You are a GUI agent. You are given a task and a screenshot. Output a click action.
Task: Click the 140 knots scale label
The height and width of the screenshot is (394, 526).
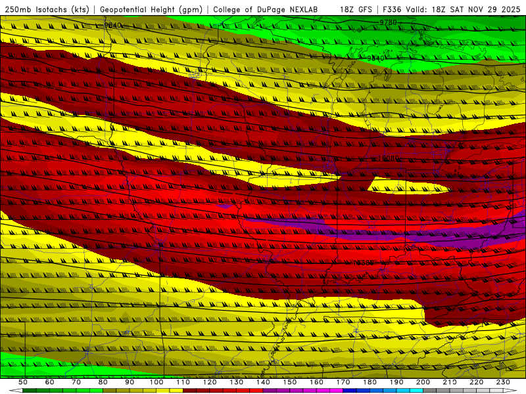[x=263, y=382]
